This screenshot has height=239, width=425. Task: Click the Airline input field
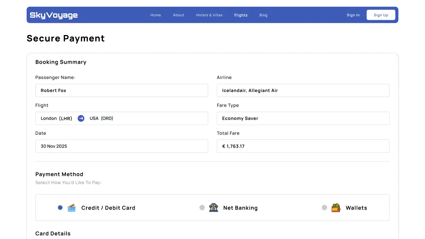303,90
